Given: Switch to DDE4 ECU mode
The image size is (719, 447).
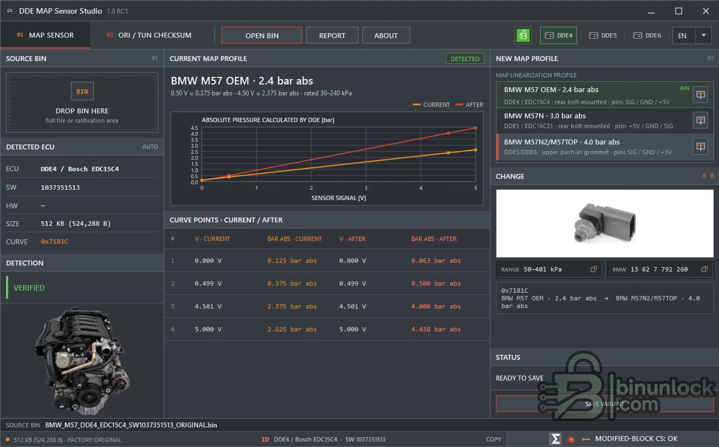Looking at the screenshot, I should (558, 35).
